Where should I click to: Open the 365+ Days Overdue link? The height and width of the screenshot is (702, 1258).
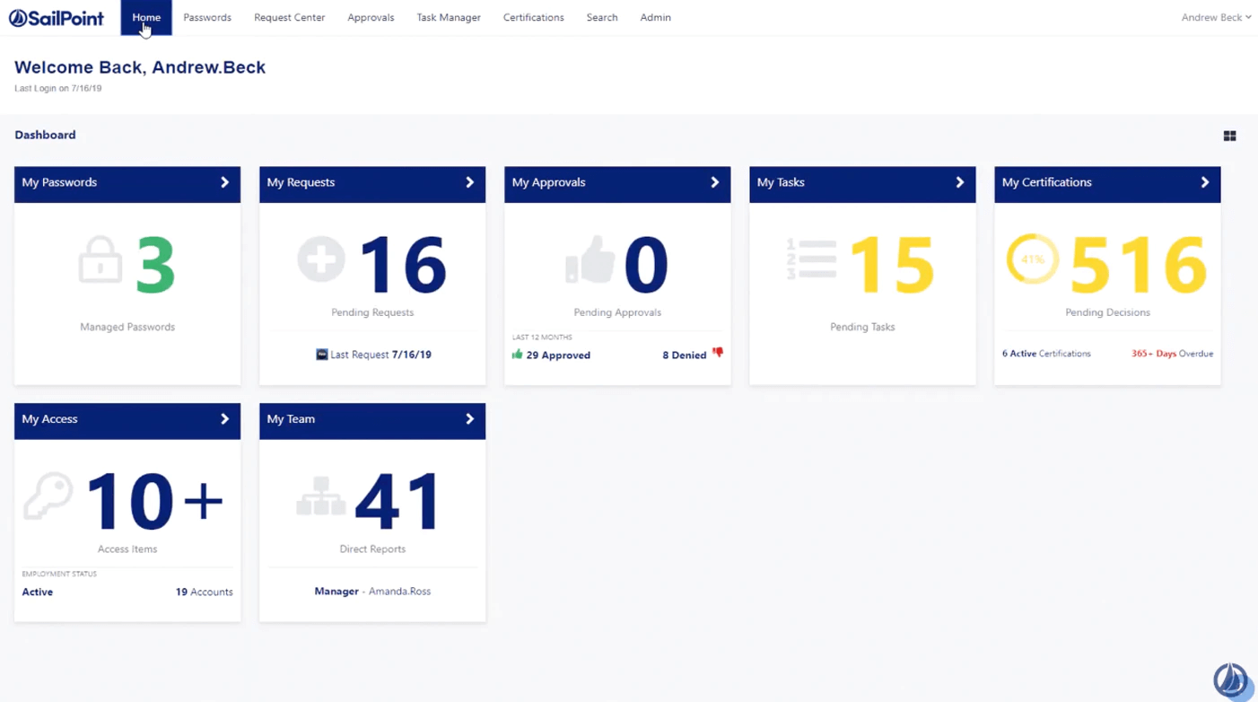click(x=1171, y=353)
